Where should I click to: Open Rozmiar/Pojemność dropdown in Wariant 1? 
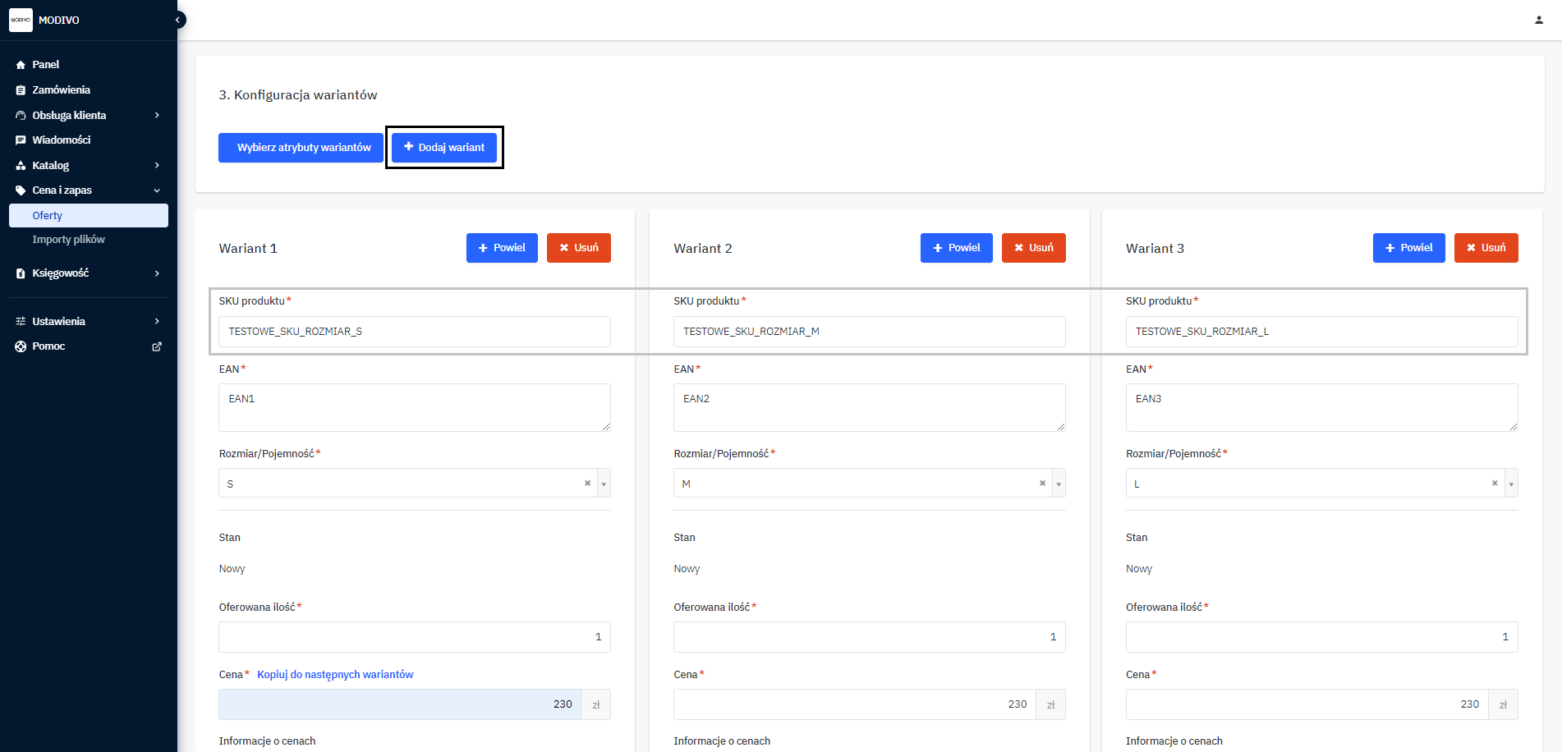pos(604,484)
